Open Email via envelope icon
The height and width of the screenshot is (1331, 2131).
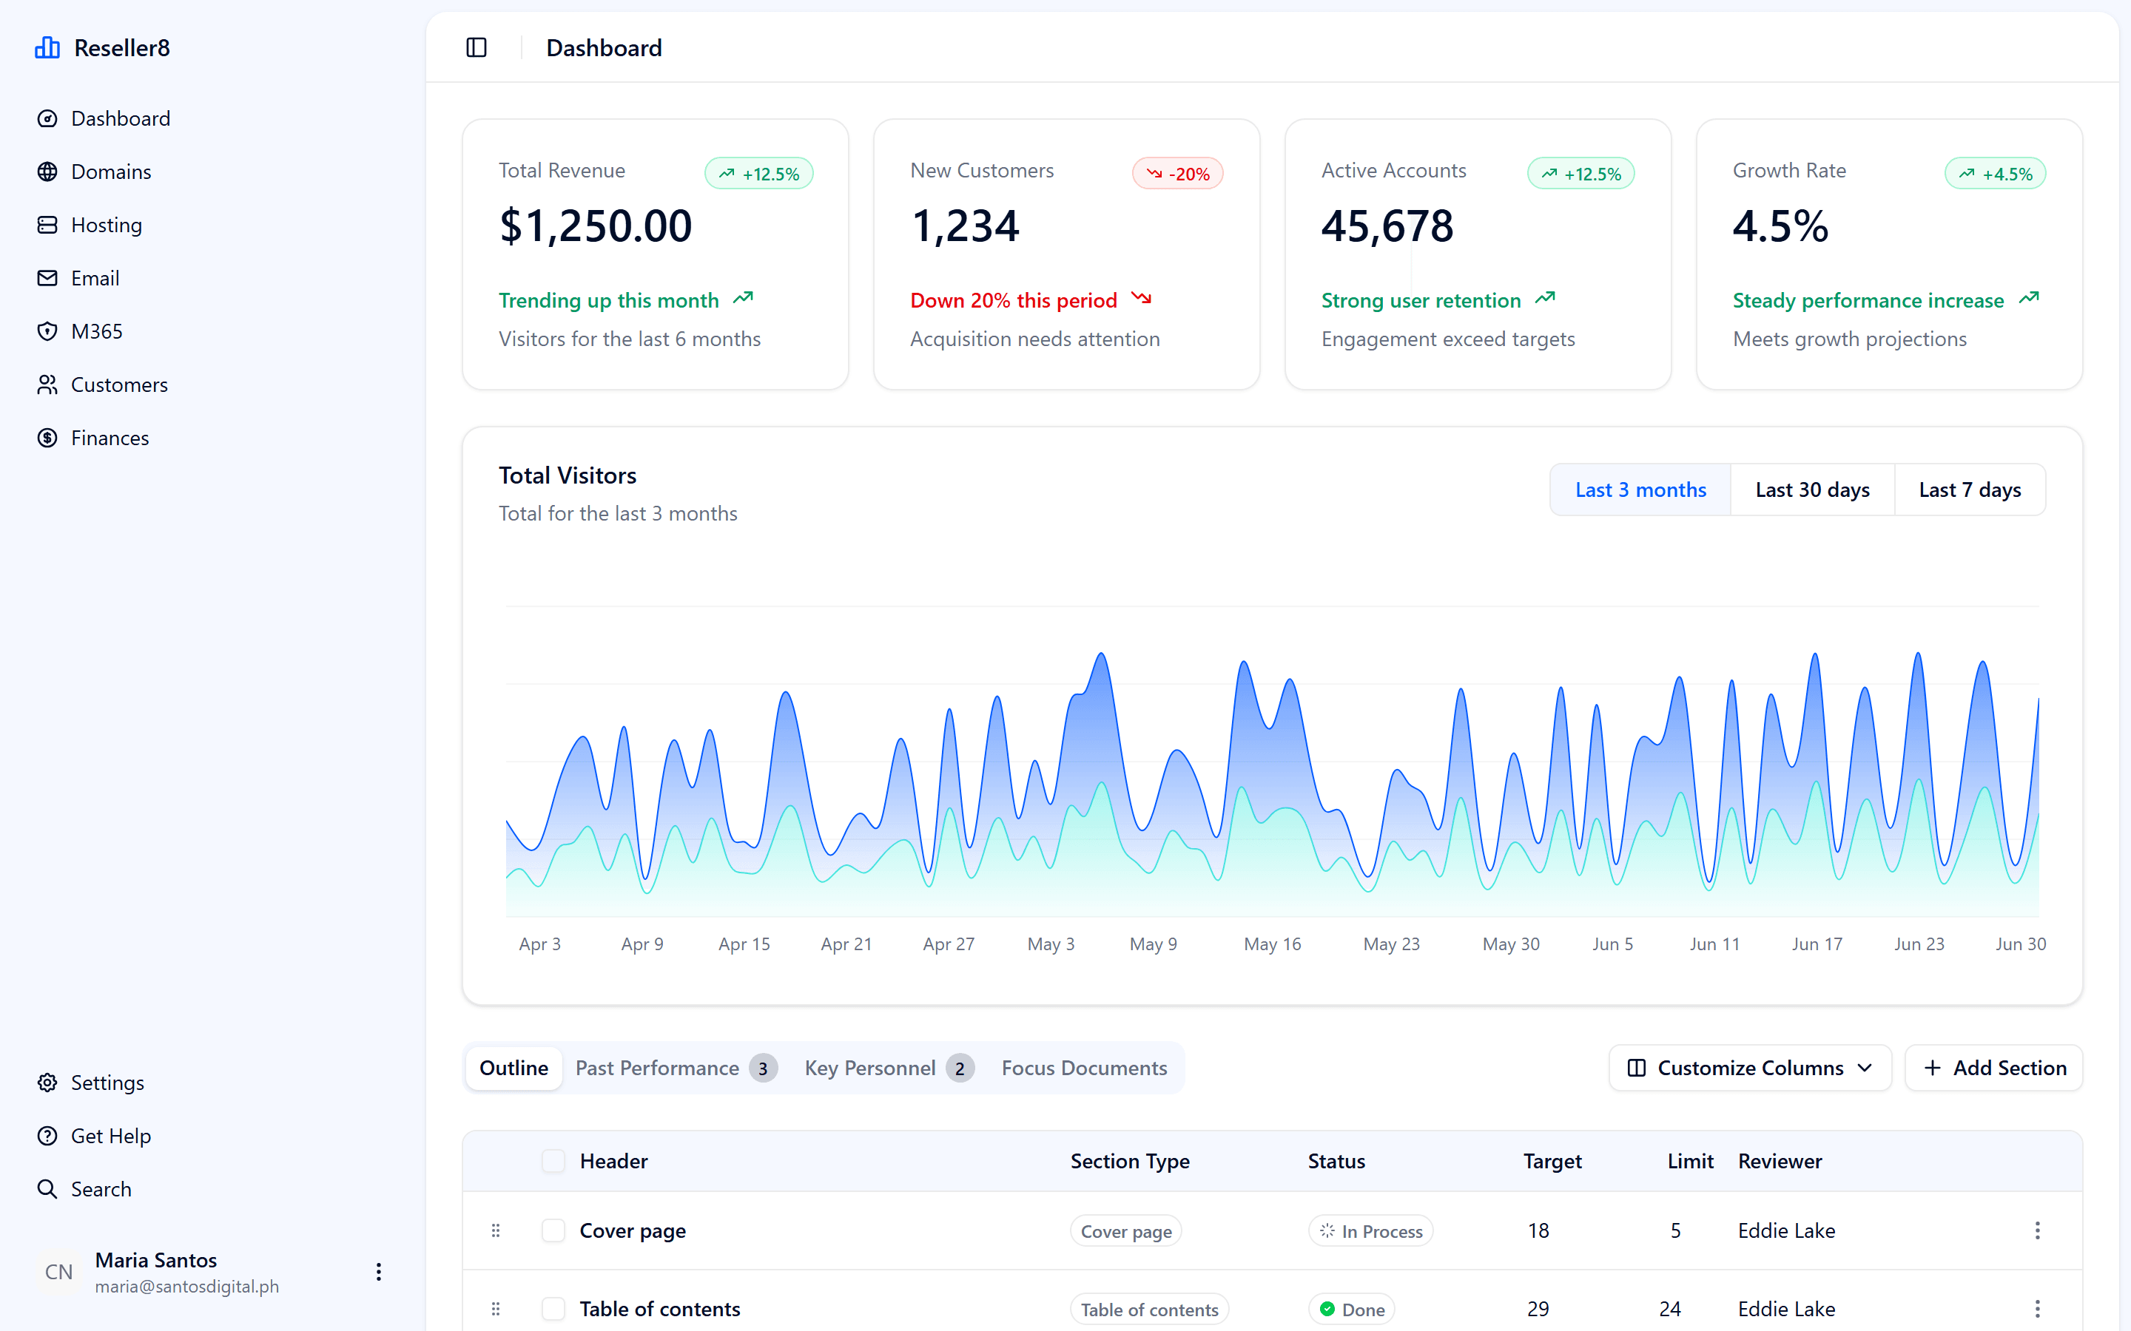coord(47,278)
